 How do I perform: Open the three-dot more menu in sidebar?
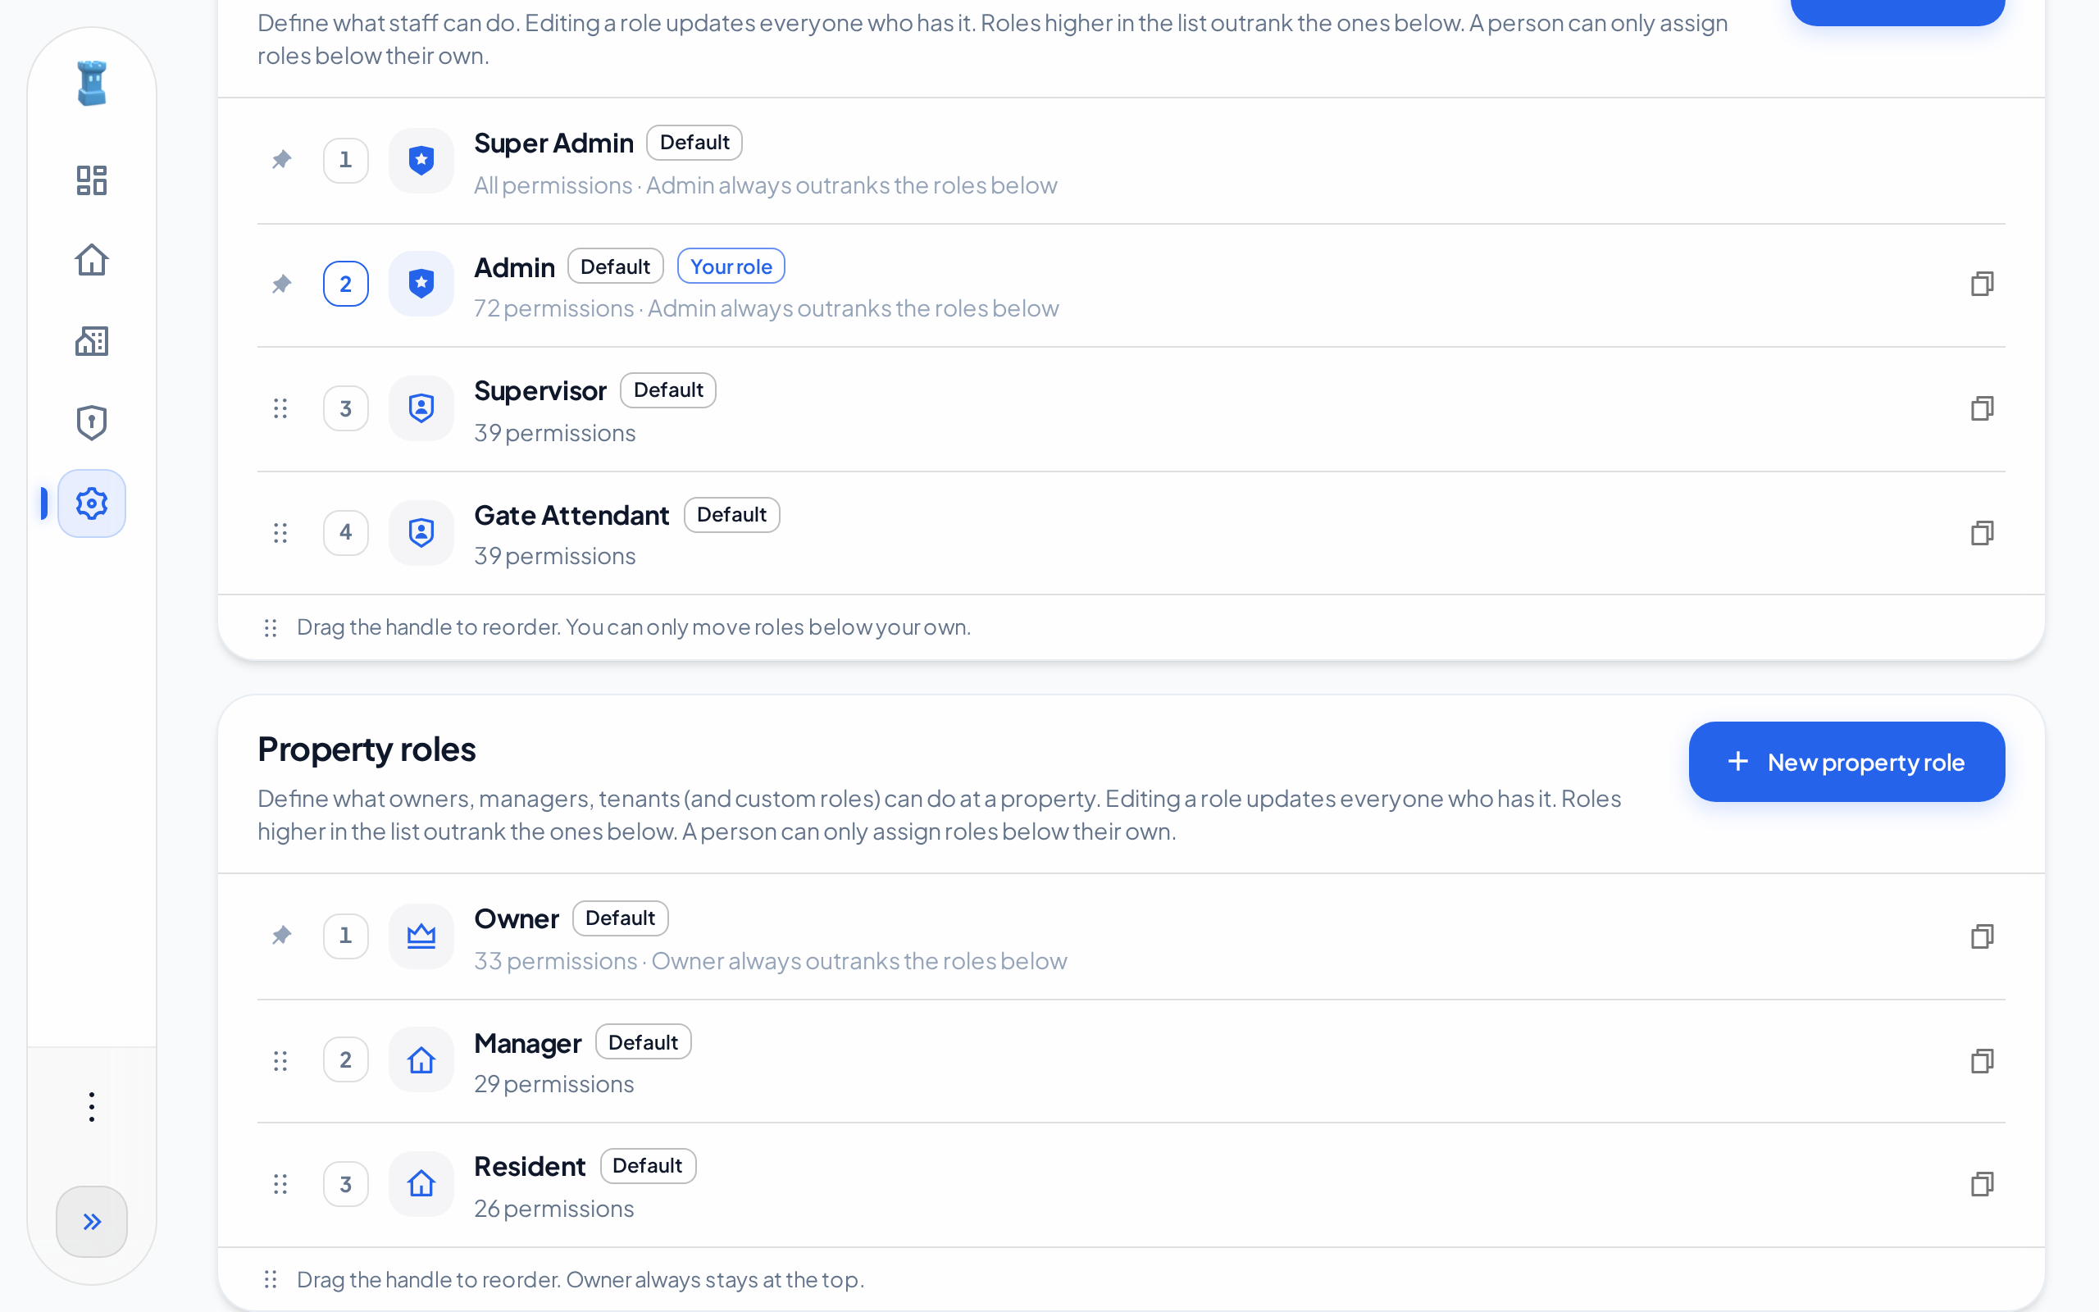(x=91, y=1107)
